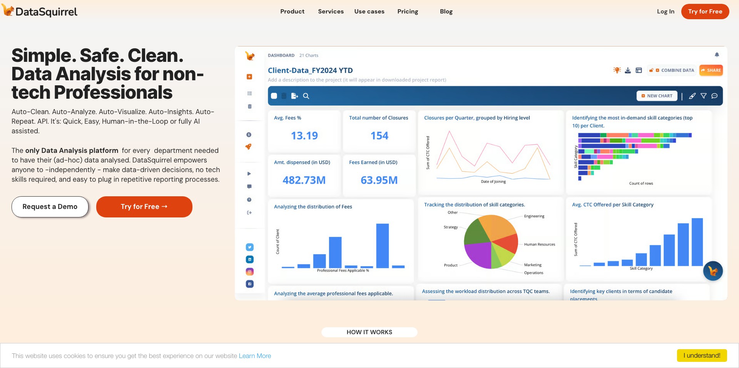The image size is (739, 368).
Task: Click the layout panel icon near Combine Data
Action: (x=639, y=70)
